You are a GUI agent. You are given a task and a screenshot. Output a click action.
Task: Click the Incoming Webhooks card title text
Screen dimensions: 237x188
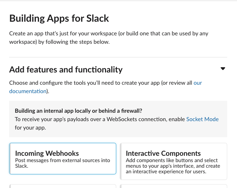47,153
